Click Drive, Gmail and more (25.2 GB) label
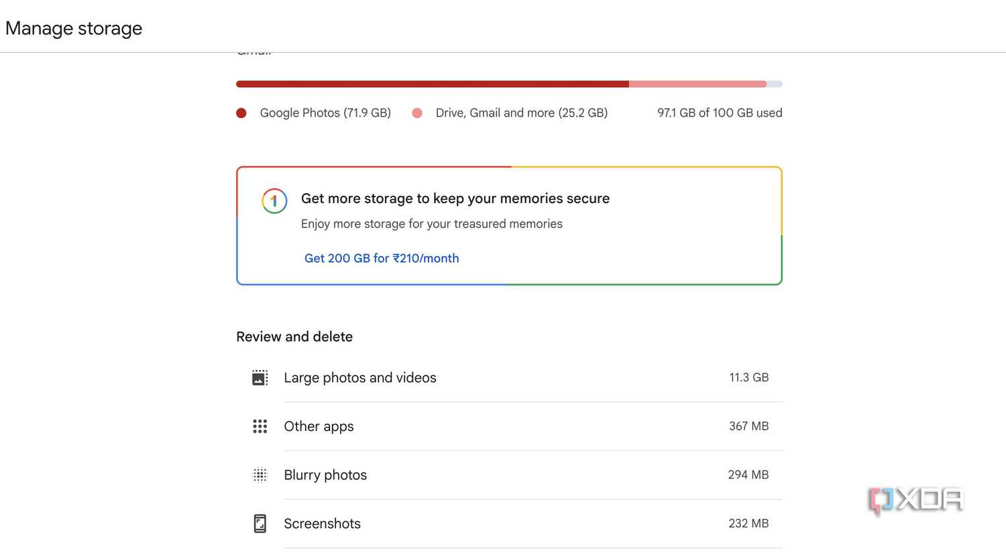Screen dimensions: 1006x559 click(522, 113)
